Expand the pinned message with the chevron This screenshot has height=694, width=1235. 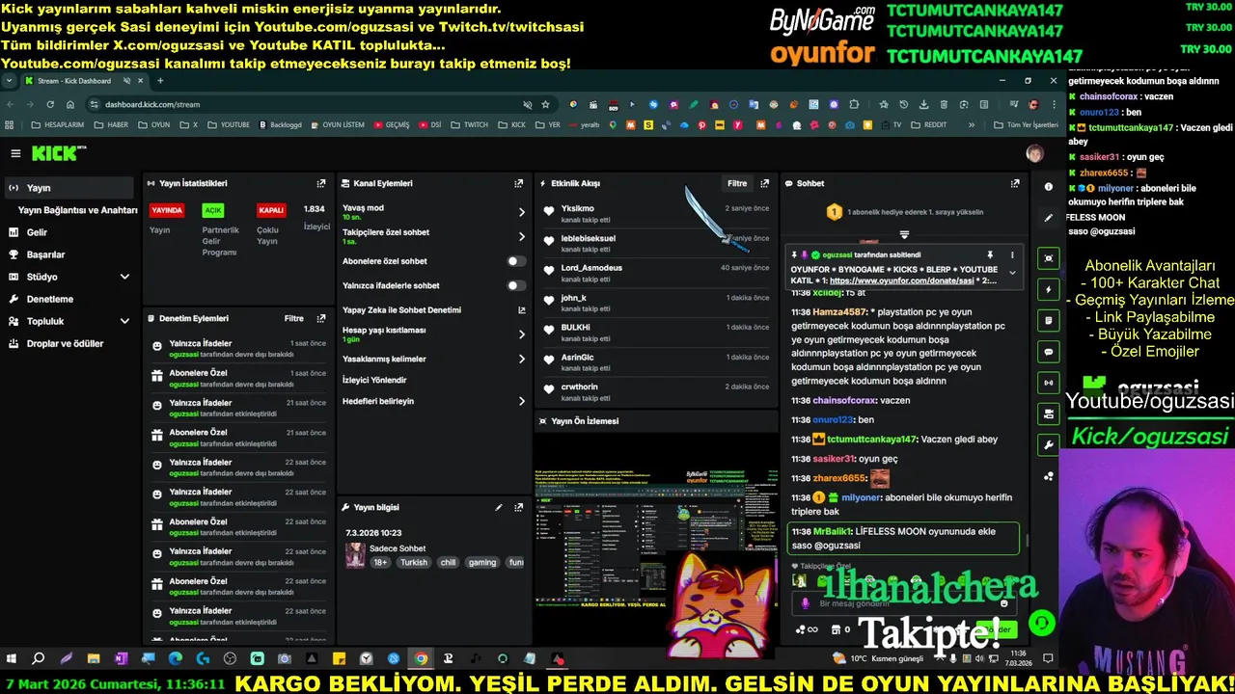(x=1012, y=273)
